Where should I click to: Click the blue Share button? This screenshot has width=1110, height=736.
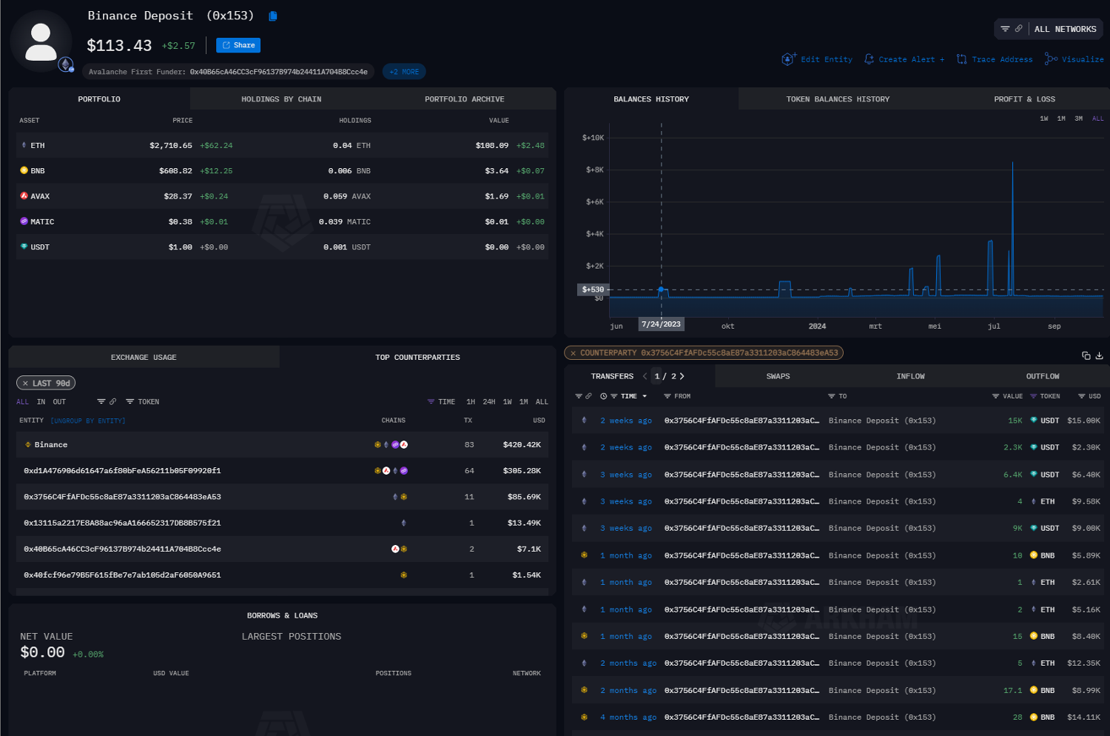(238, 45)
